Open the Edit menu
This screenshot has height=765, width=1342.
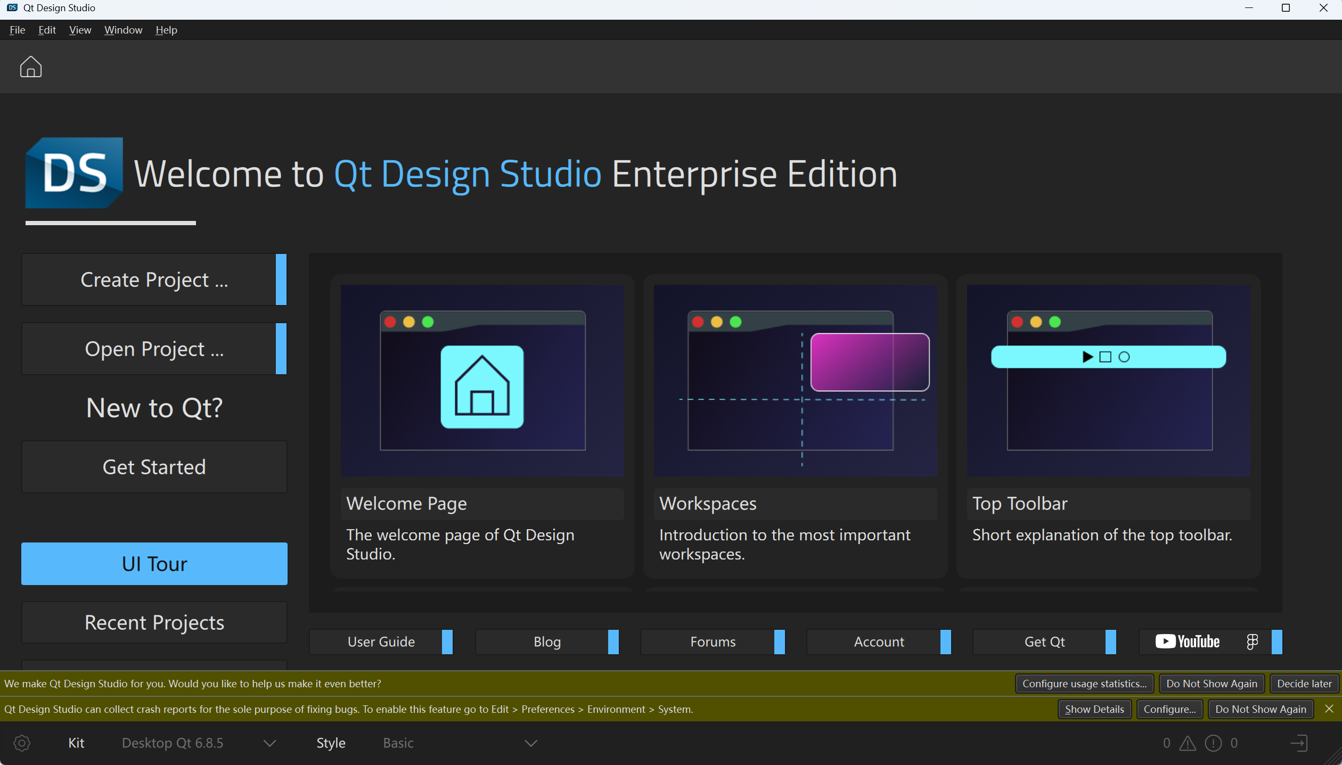click(x=47, y=30)
